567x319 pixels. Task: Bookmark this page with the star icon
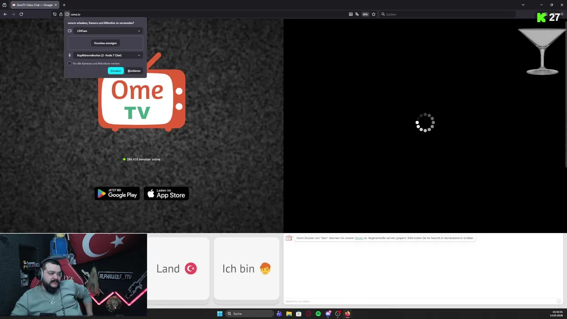click(x=373, y=14)
